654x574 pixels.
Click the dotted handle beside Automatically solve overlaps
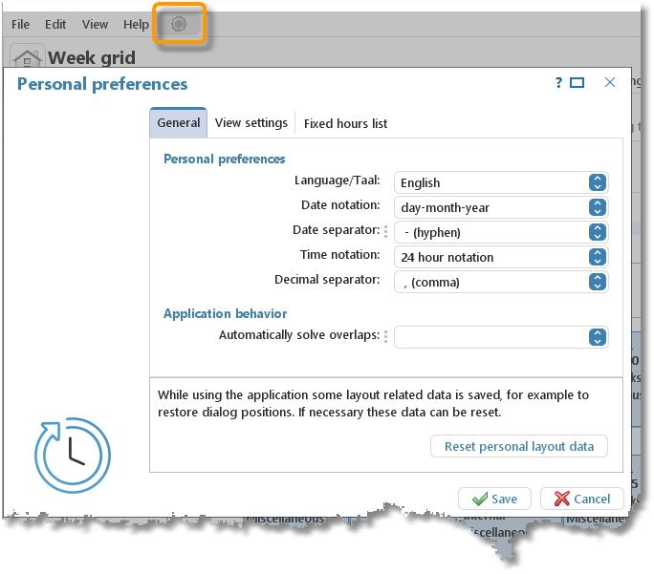pos(386,336)
